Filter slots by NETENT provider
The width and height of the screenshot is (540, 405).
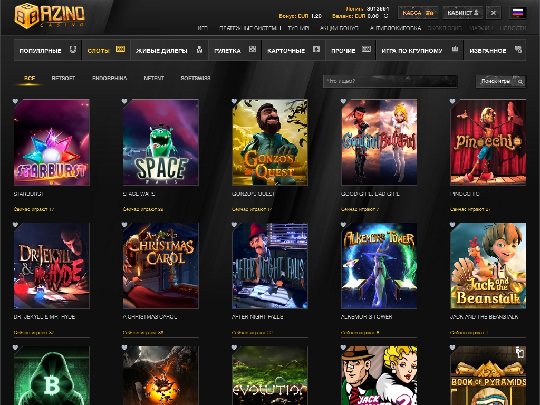(154, 79)
